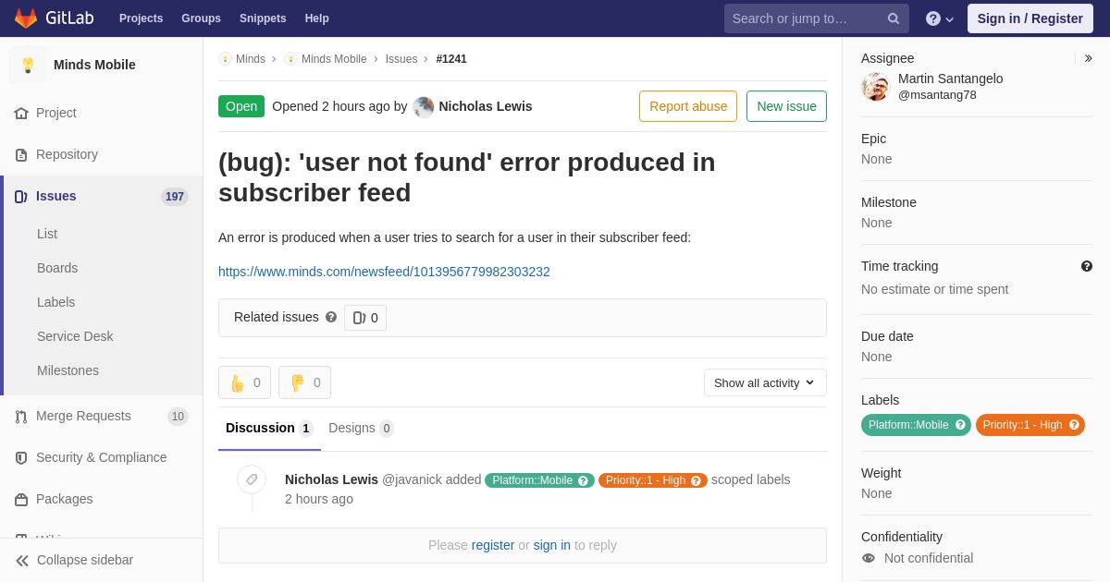This screenshot has width=1110, height=582.
Task: Open the Show all activity dropdown
Action: pos(765,382)
